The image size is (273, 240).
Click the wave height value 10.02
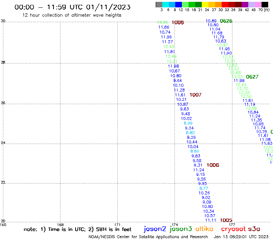(x=186, y=119)
